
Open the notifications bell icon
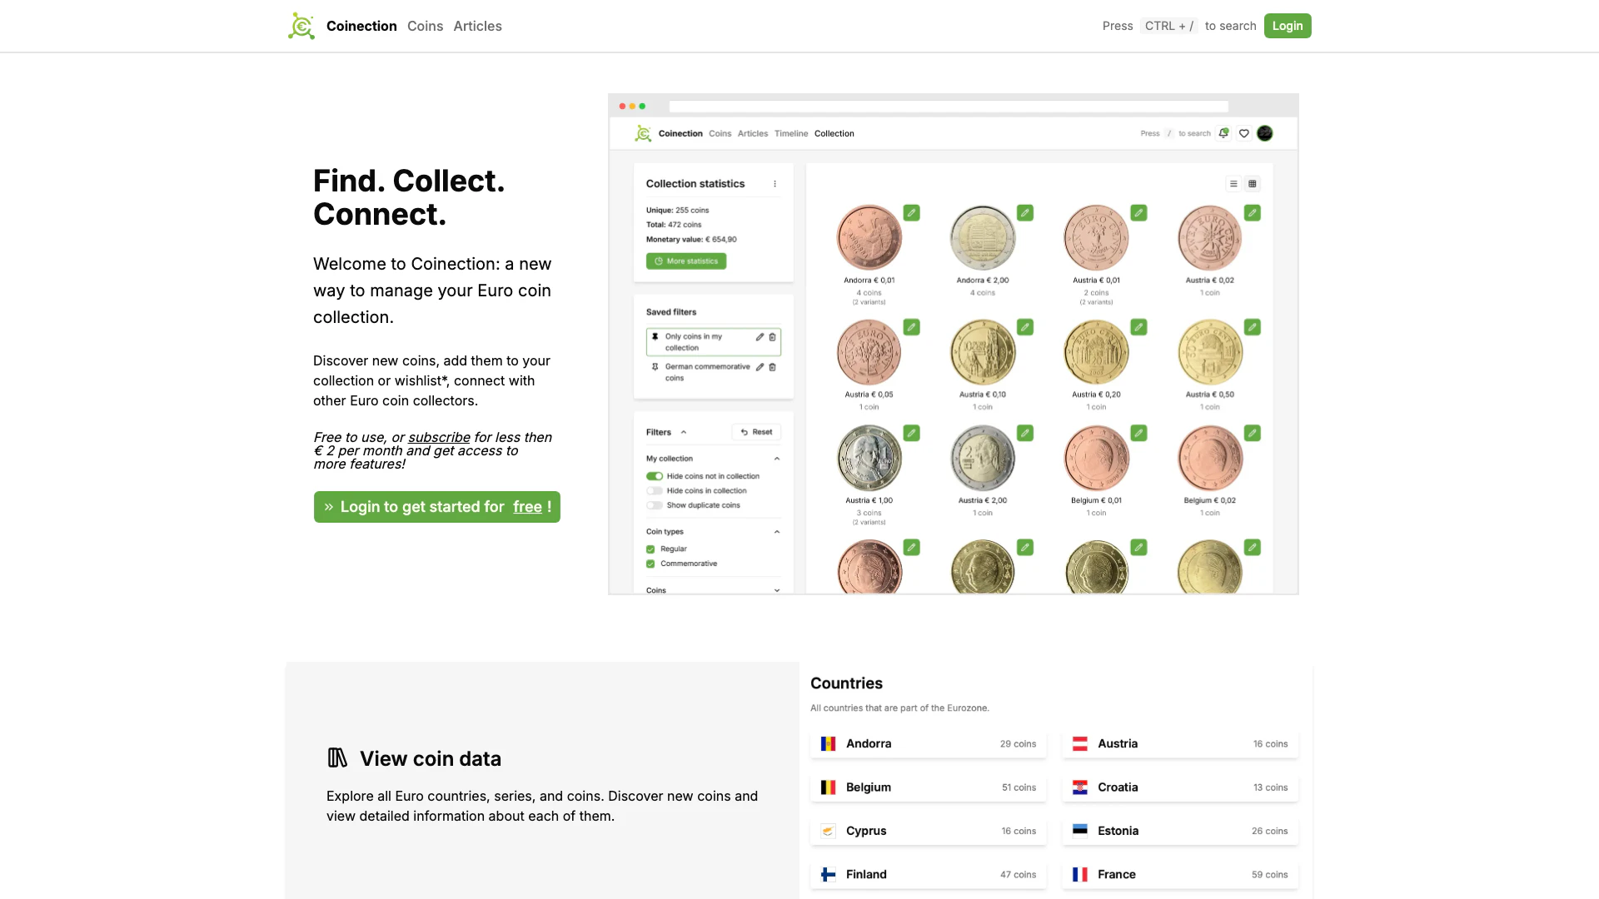[1223, 133]
